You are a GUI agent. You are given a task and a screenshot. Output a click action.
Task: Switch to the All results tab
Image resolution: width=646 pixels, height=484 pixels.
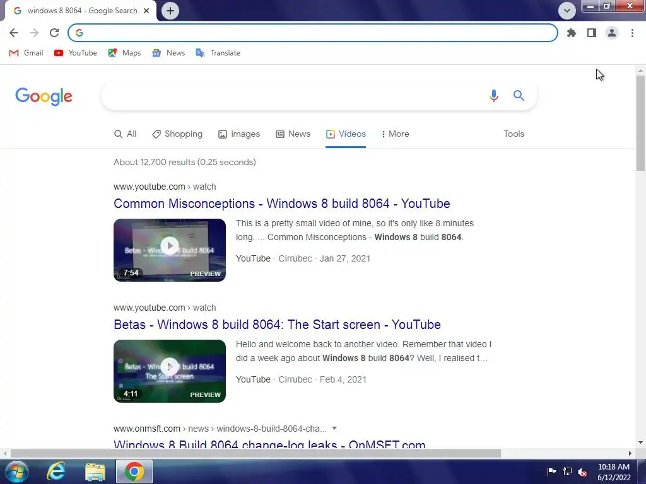pyautogui.click(x=126, y=134)
